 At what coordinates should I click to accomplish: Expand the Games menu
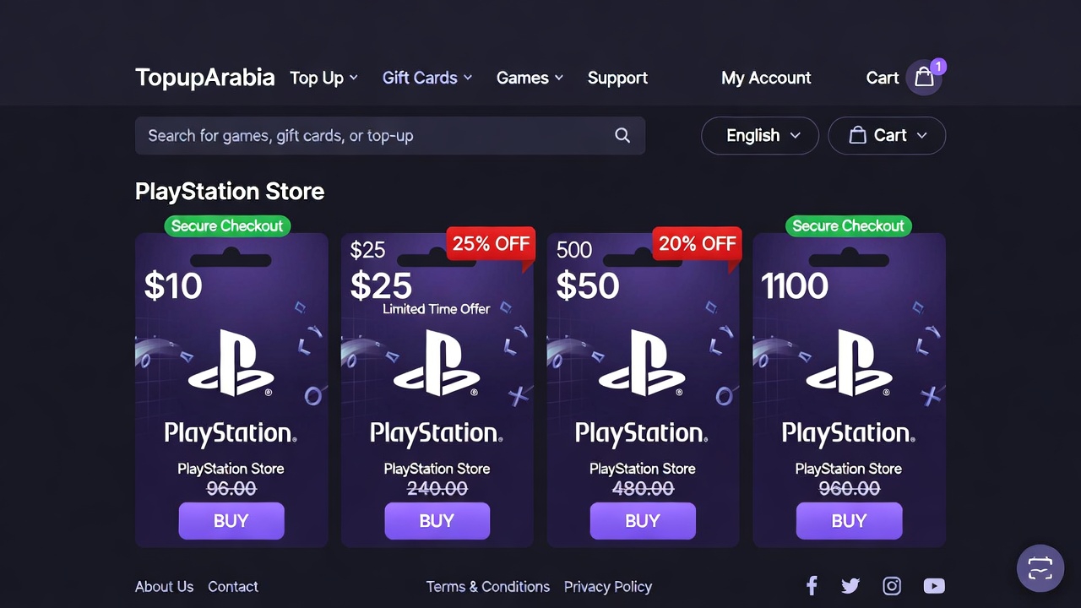(x=530, y=78)
